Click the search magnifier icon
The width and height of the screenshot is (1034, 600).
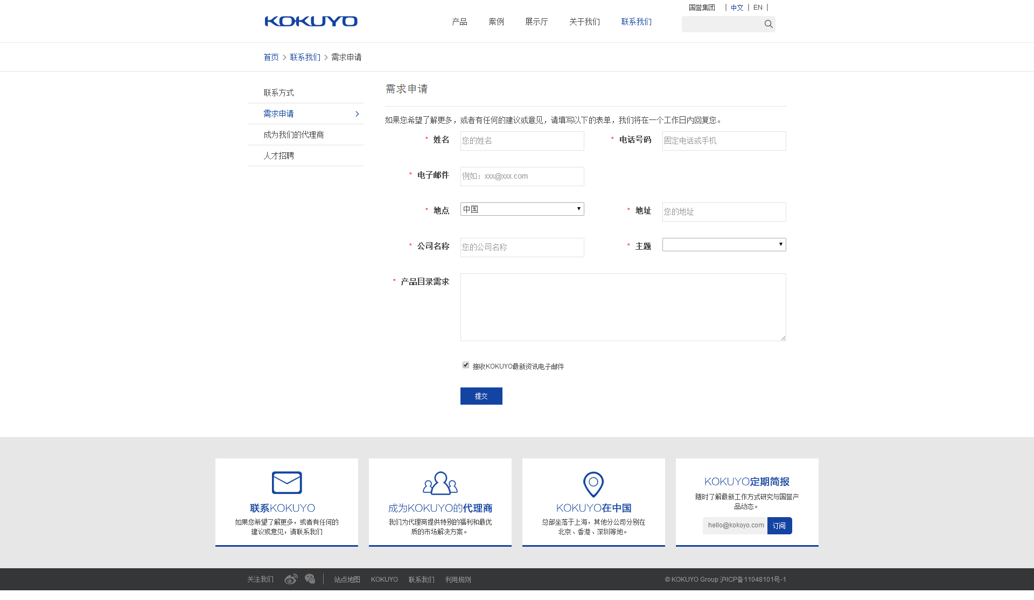pos(768,24)
